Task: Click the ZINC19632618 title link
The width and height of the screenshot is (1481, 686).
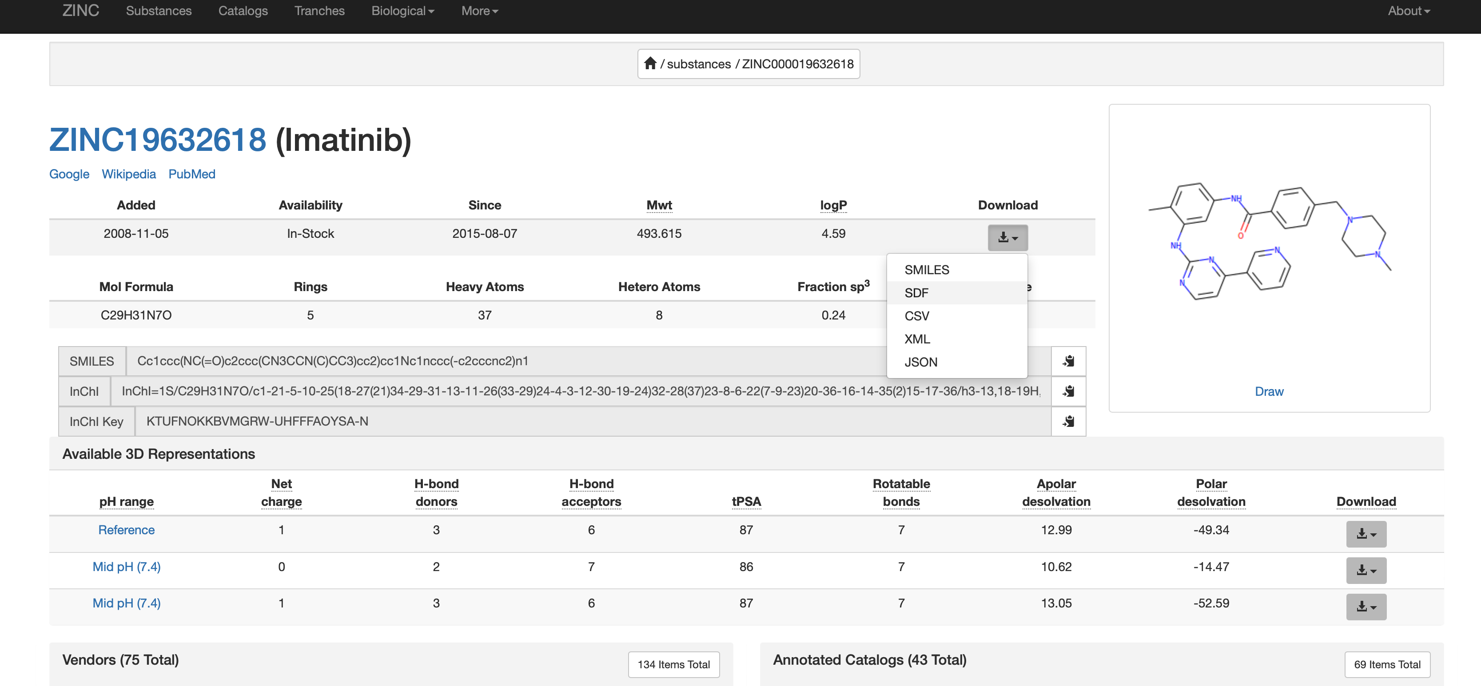Action: coord(158,140)
